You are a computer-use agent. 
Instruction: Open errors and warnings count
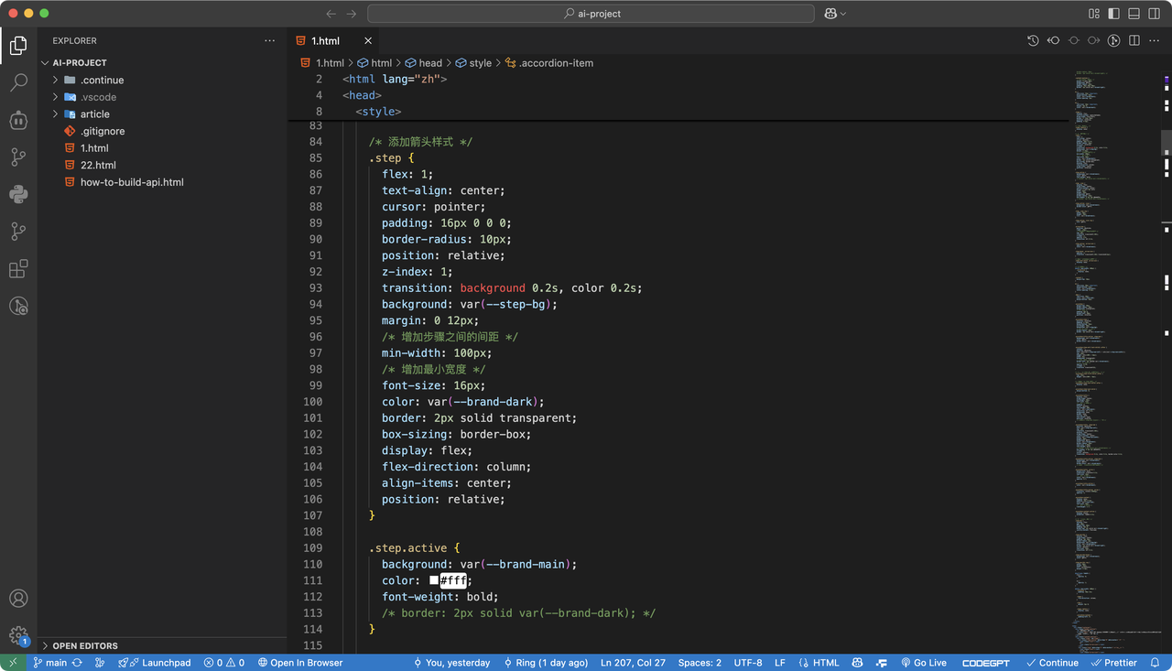point(224,663)
